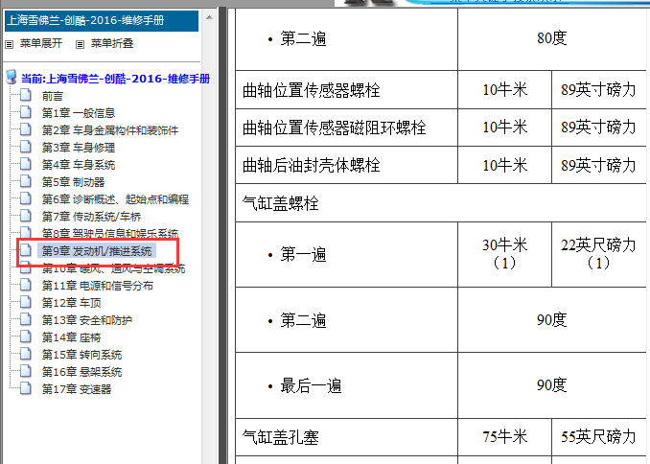Image resolution: width=650 pixels, height=464 pixels.
Task: Open 第17章 变速器 chapter
Action: (77, 390)
